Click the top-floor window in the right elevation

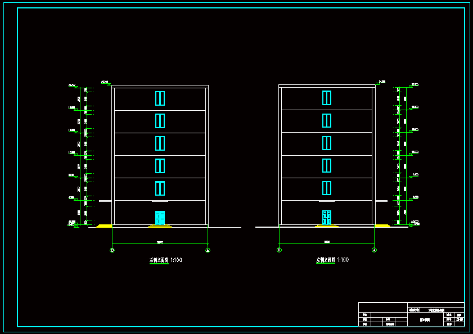(327, 98)
